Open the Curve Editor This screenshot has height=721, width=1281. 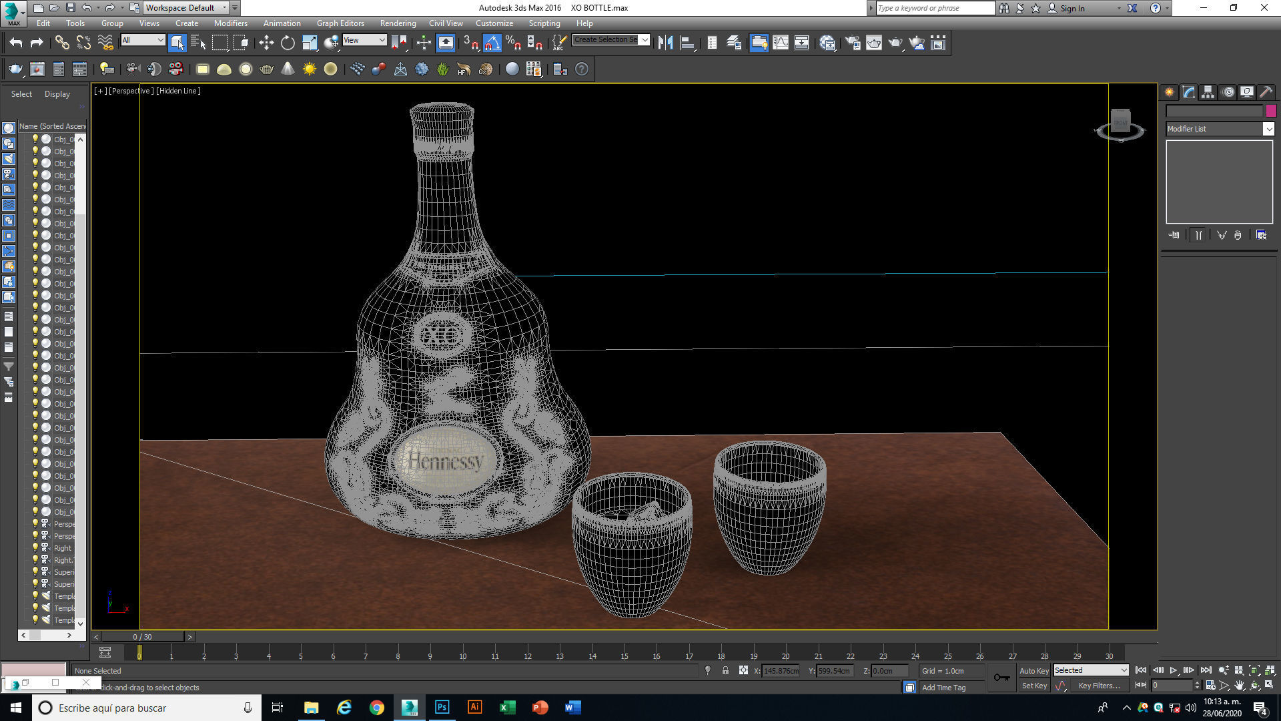coord(780,43)
